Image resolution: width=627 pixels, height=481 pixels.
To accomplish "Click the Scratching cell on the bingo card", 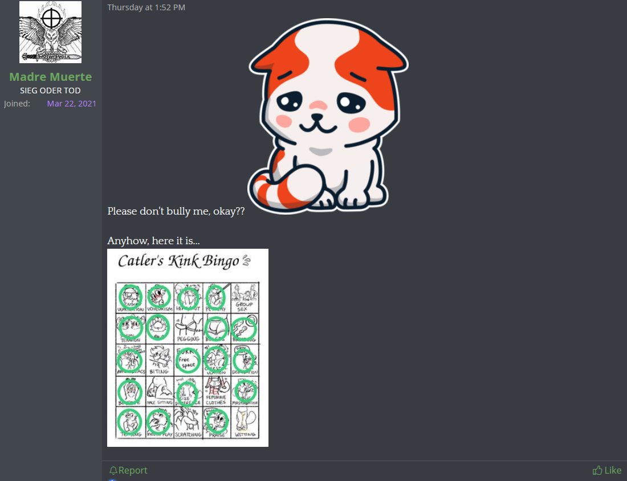I will point(188,422).
